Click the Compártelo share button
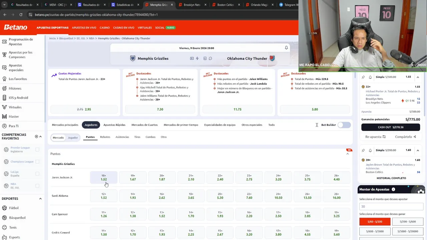 pos(406,137)
